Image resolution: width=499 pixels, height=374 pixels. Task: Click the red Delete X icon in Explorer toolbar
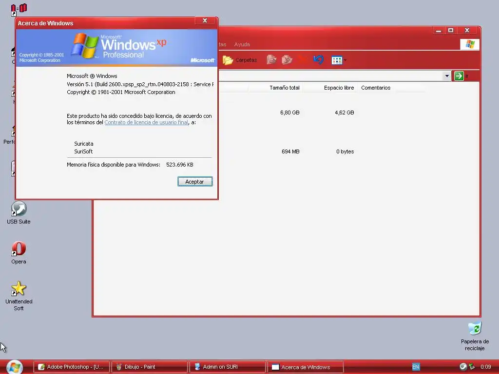click(302, 59)
